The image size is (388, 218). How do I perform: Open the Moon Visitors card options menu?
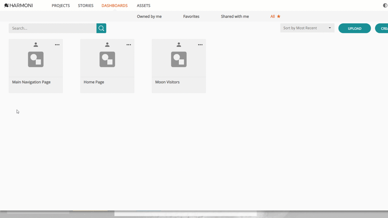pyautogui.click(x=200, y=45)
